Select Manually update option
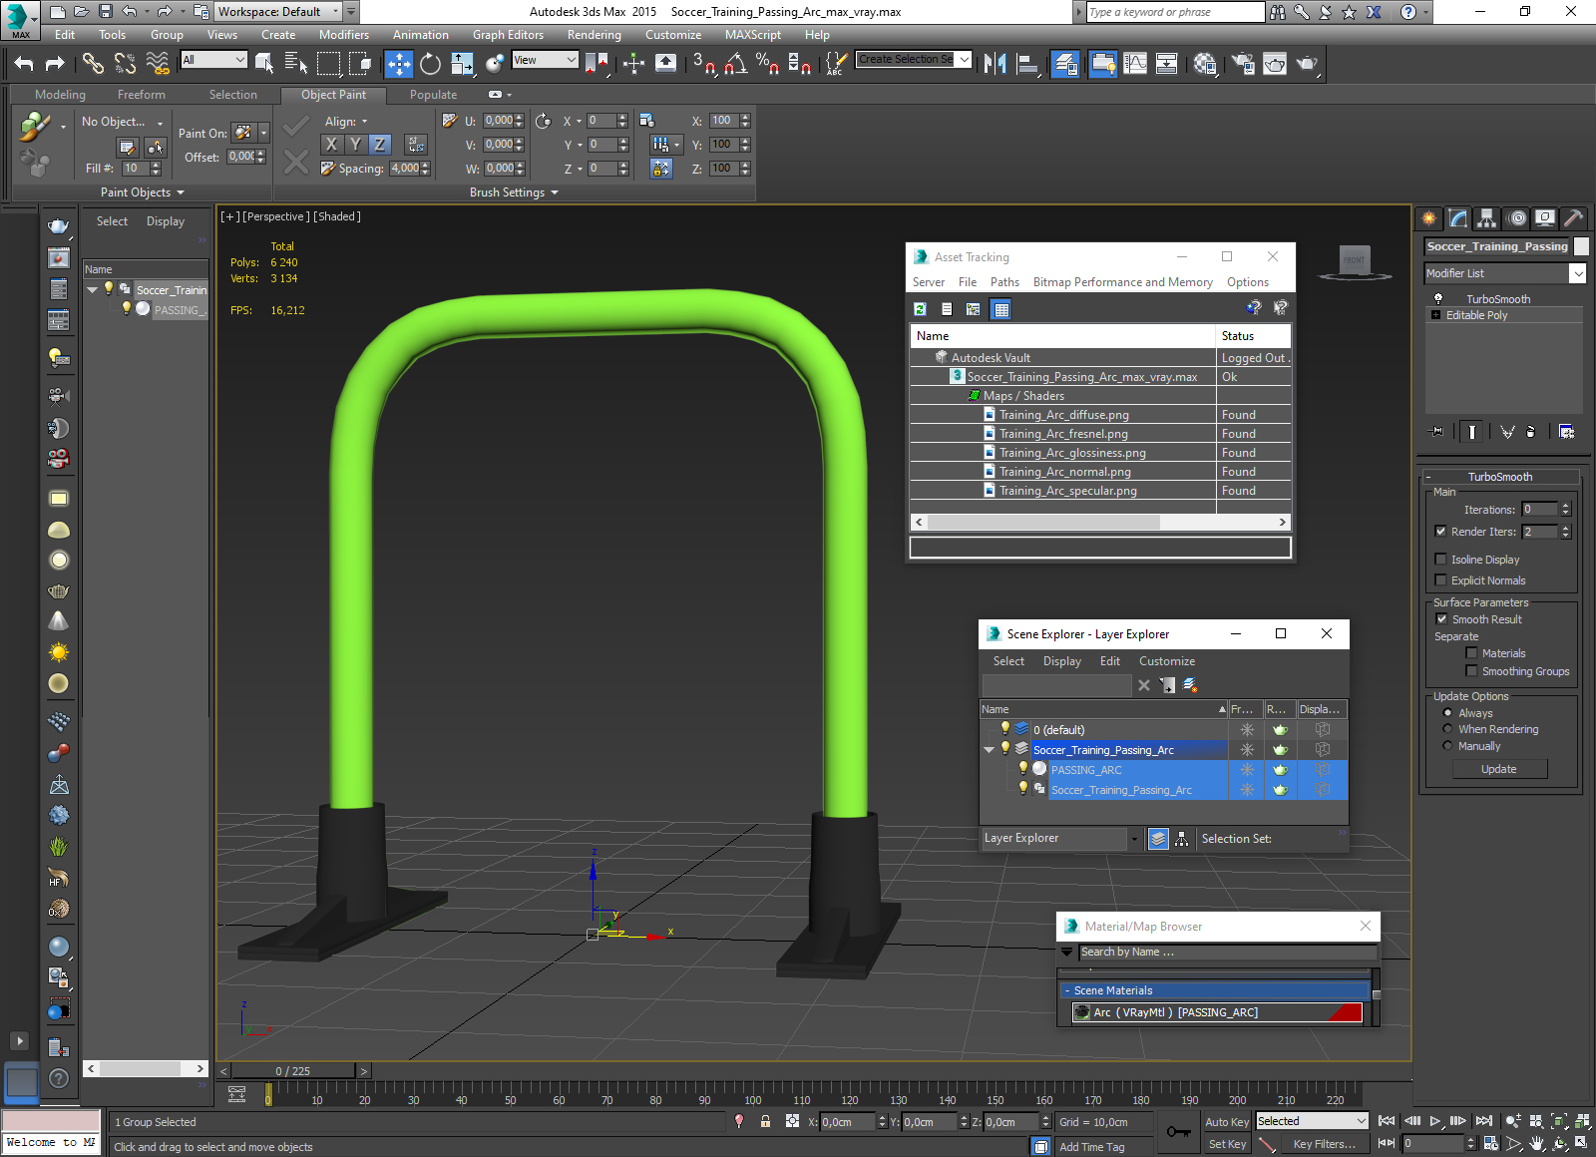Image resolution: width=1596 pixels, height=1157 pixels. pos(1447,746)
